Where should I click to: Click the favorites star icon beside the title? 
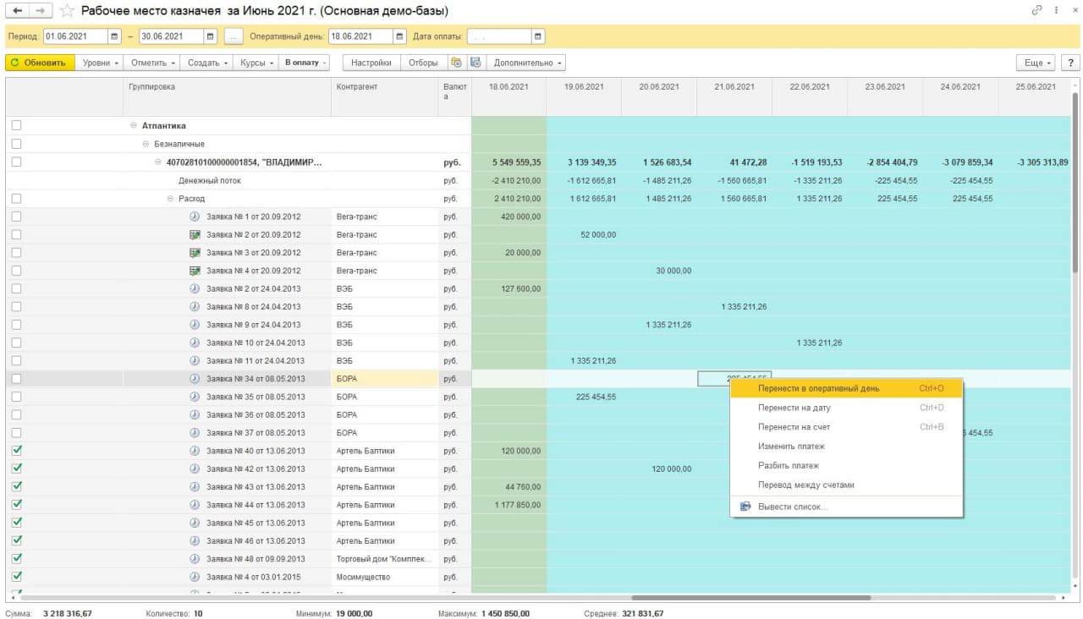pyautogui.click(x=68, y=11)
